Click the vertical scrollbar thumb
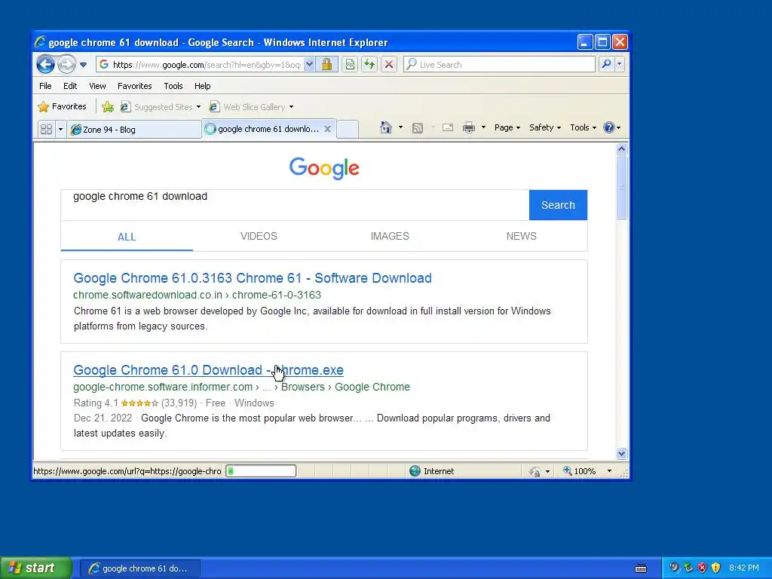772x579 pixels. [621, 187]
